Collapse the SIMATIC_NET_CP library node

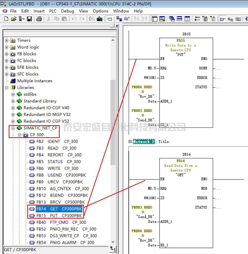pos(13,128)
